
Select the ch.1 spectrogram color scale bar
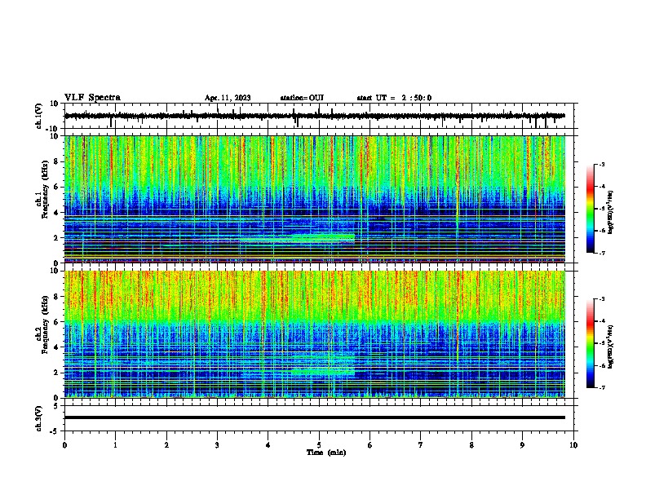(590, 209)
